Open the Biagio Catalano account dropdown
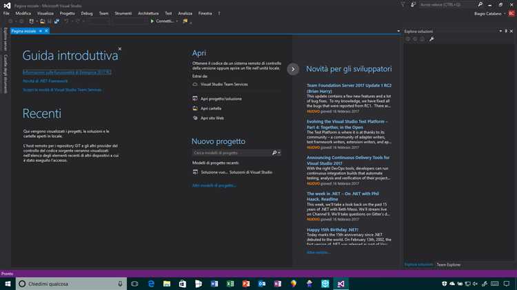The width and height of the screenshot is (517, 290). point(489,14)
